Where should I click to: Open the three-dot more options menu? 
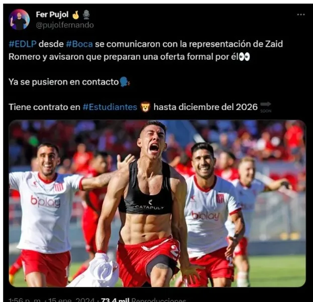click(300, 15)
